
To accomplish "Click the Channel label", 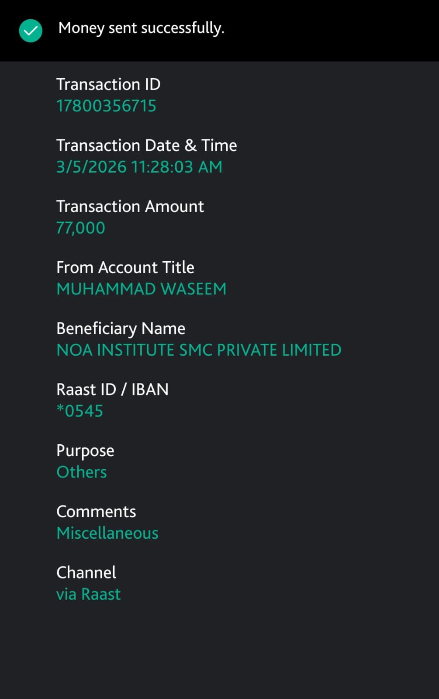I will click(x=86, y=573).
